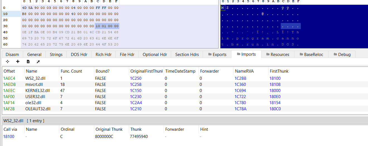Select the msvcrt.dll import row
Image resolution: width=368 pixels, height=146 pixels.
pos(34,84)
